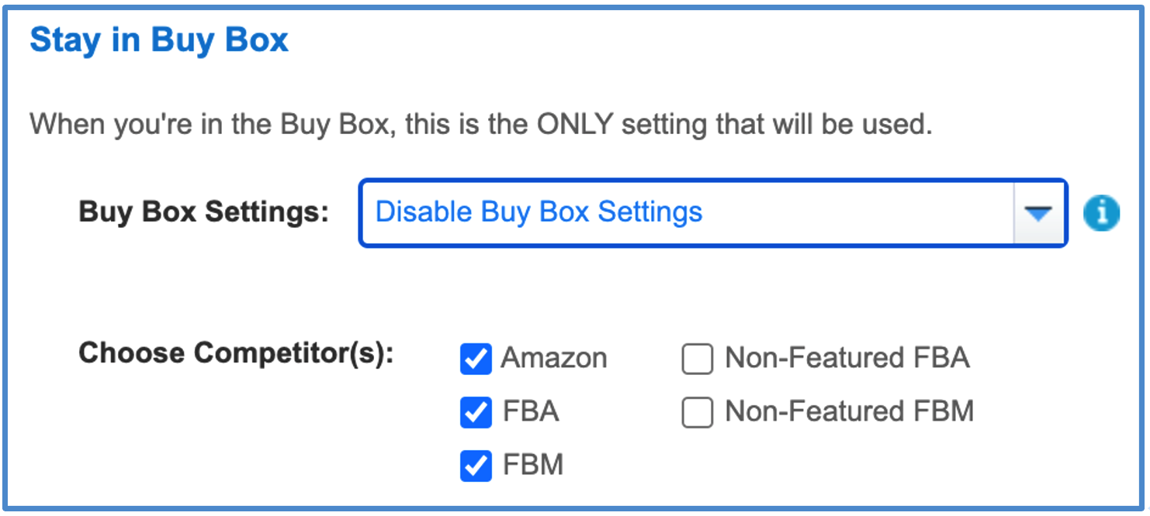Enable the Non-Featured FBM checkbox

point(697,412)
